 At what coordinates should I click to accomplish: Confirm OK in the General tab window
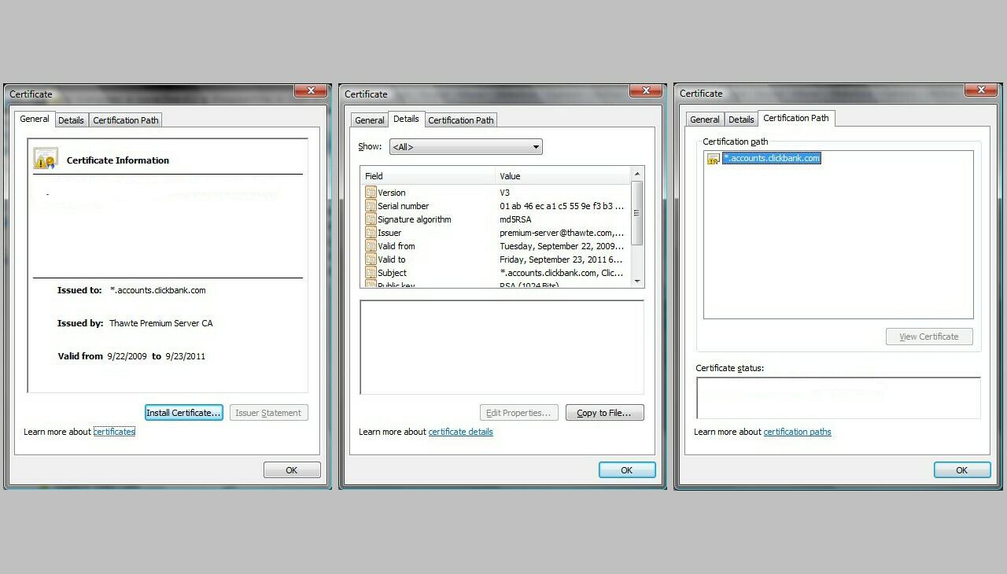click(292, 470)
